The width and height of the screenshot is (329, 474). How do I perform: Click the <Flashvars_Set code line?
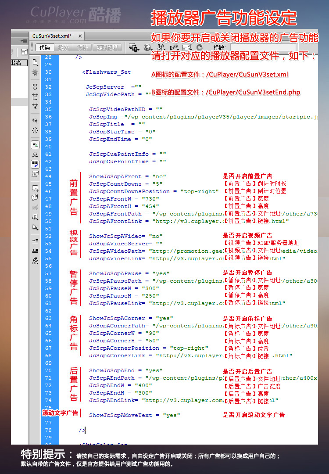pyautogui.click(x=106, y=72)
